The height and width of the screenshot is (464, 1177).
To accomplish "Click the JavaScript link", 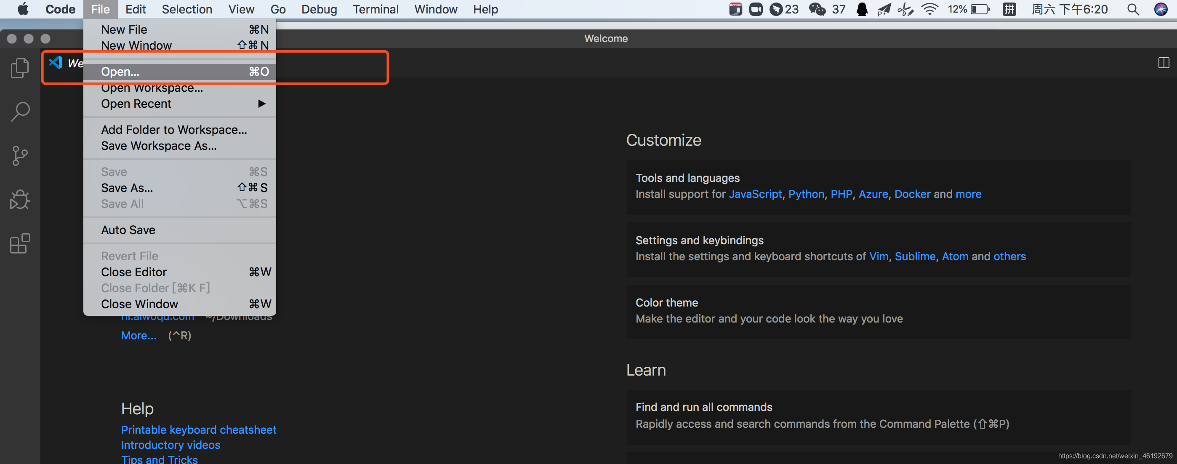I will coord(755,194).
